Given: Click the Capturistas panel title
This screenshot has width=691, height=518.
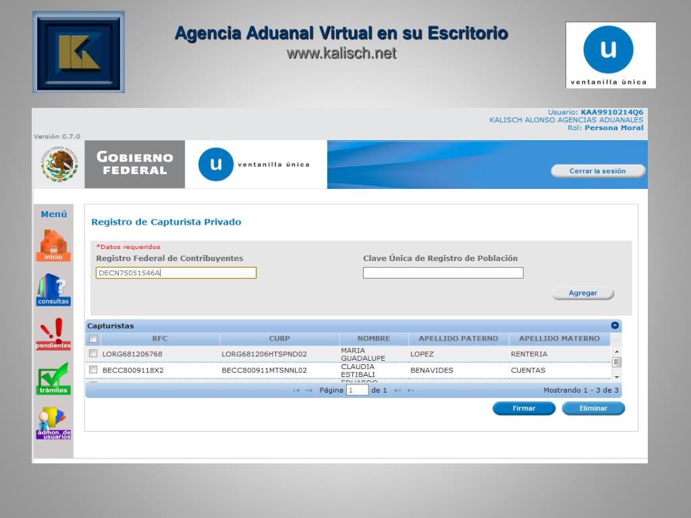Looking at the screenshot, I should click(x=111, y=326).
